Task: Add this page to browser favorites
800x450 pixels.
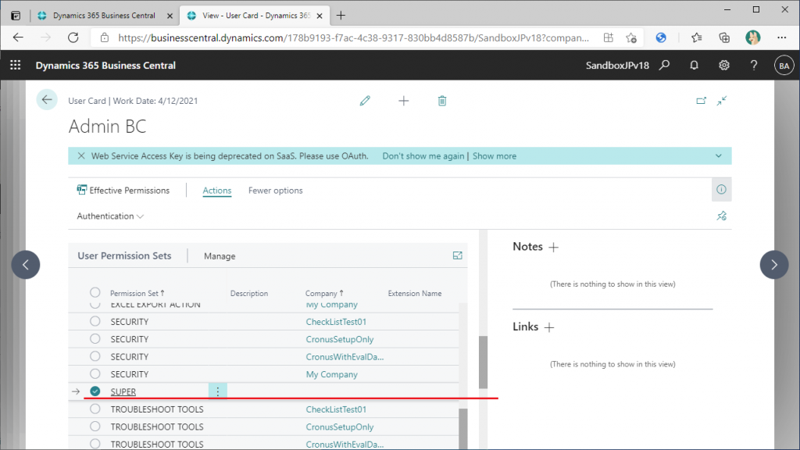Action: 631,37
